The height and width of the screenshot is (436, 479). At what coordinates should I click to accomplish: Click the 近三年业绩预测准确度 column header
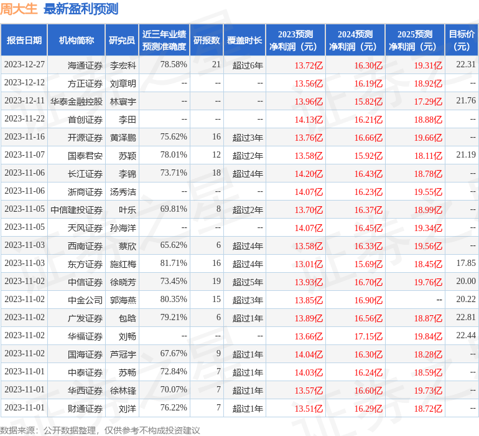(164, 40)
